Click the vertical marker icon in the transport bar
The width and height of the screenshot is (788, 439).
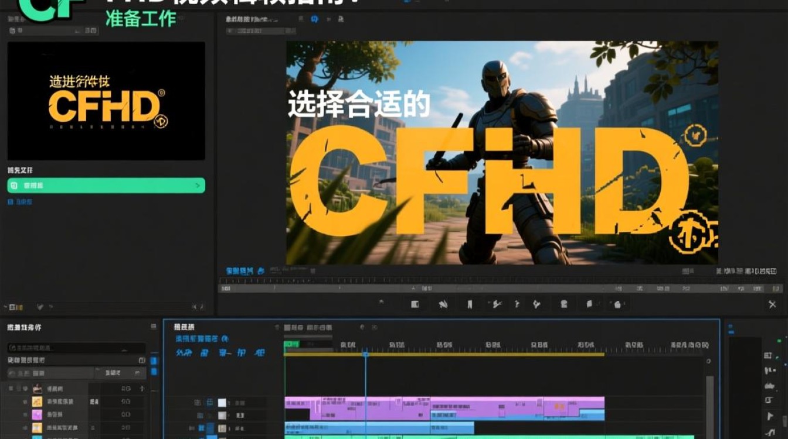point(469,304)
